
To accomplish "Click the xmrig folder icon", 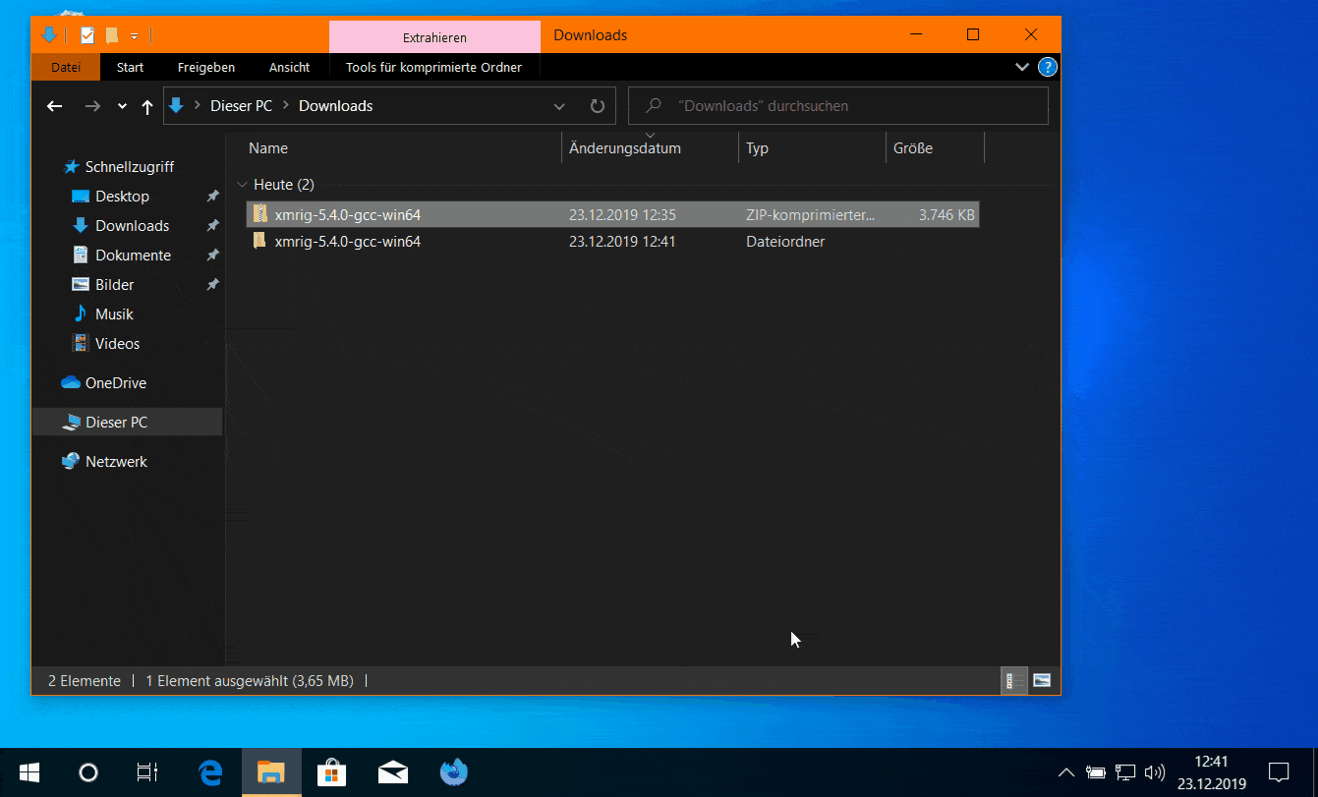I will 259,241.
